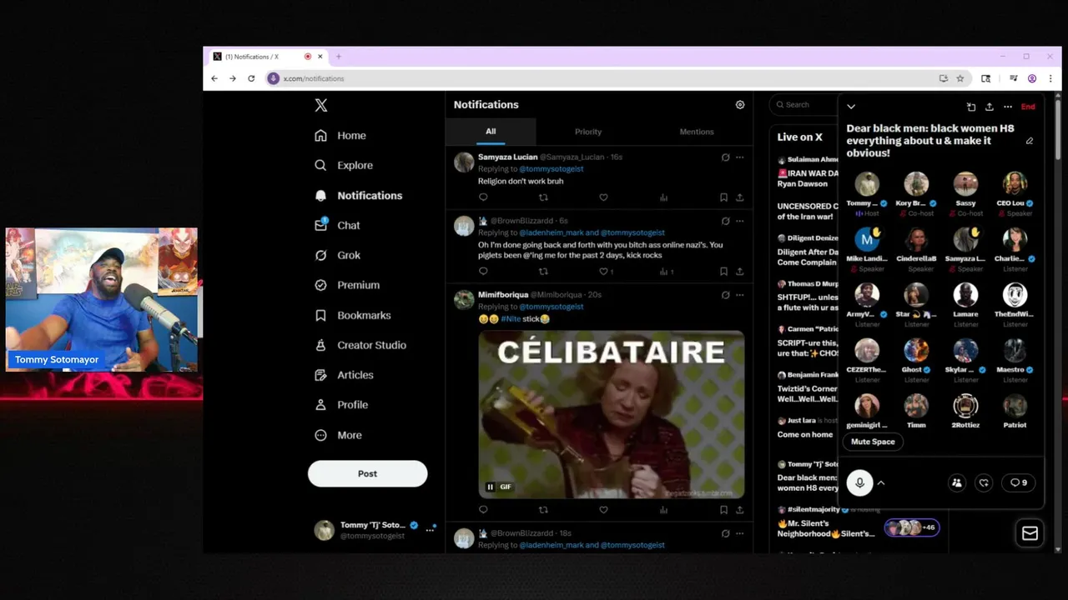Edit the Space title pencil icon
Screen dimensions: 1068x600
tap(1030, 141)
